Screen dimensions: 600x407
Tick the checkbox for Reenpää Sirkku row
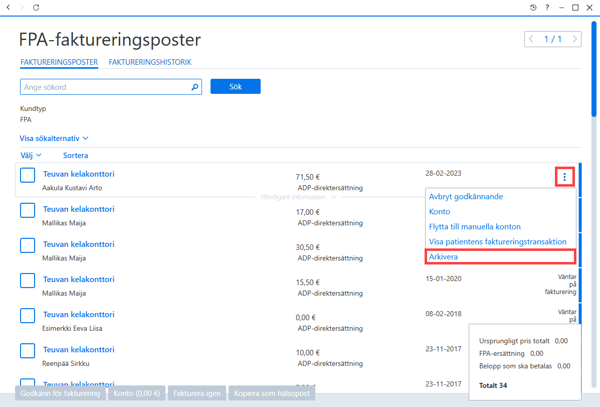pos(28,351)
